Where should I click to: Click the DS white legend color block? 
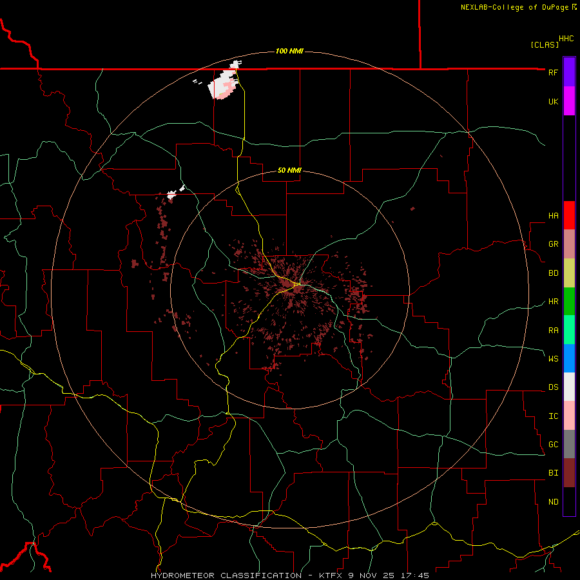pyautogui.click(x=569, y=387)
